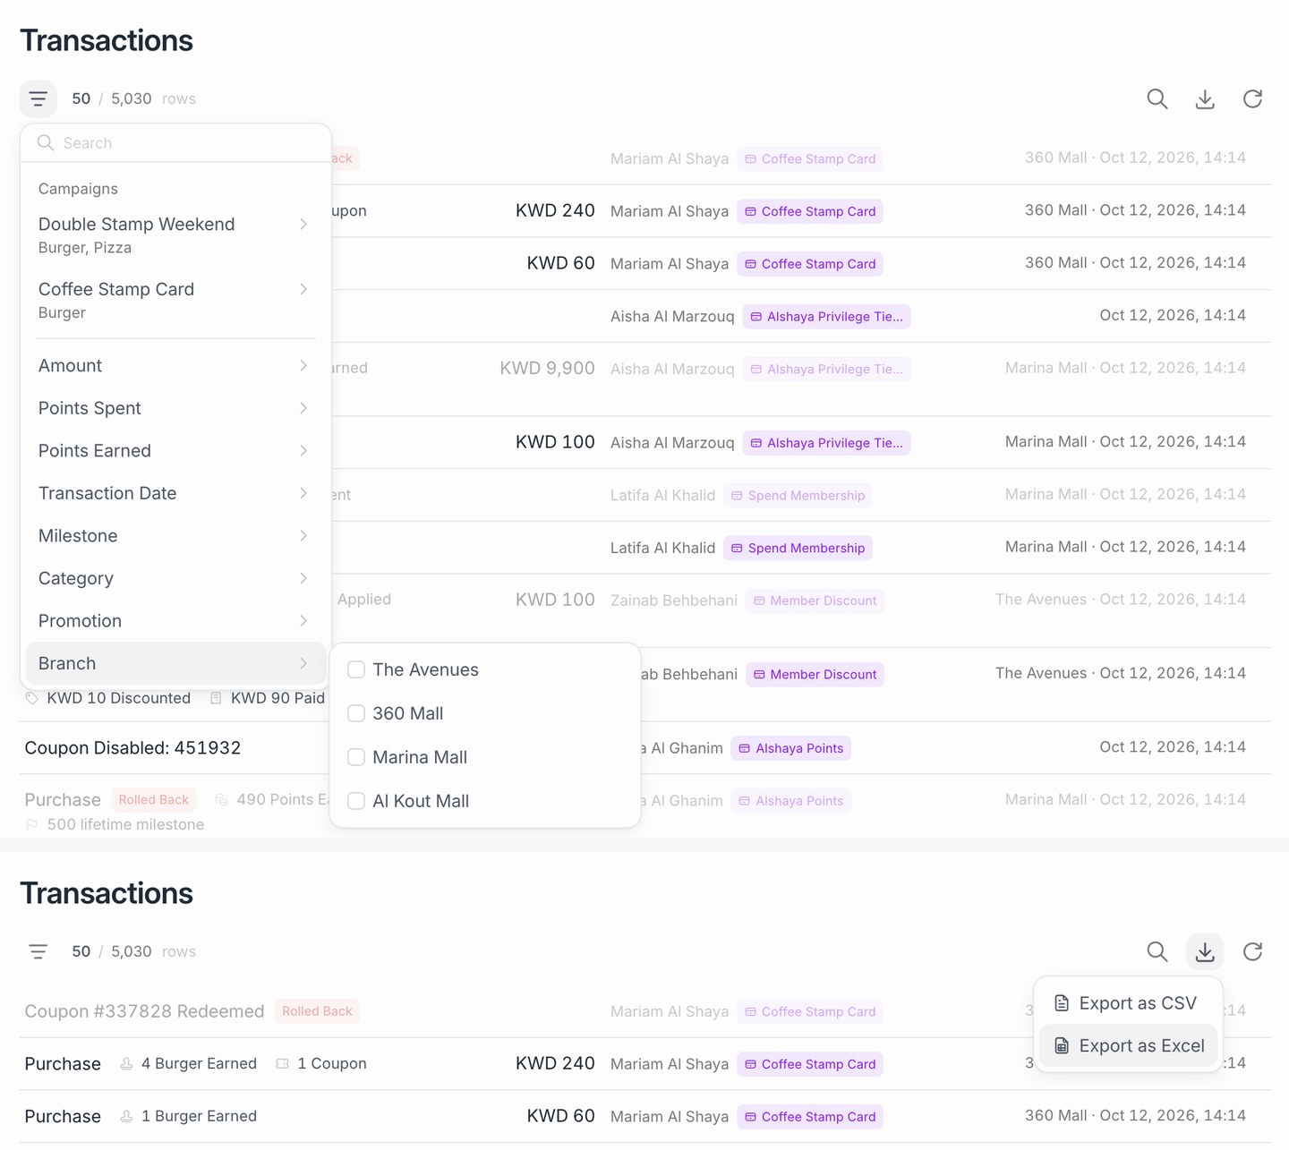Click the receipt icon beside KWD 90 Paid
The image size is (1289, 1150).
216,698
